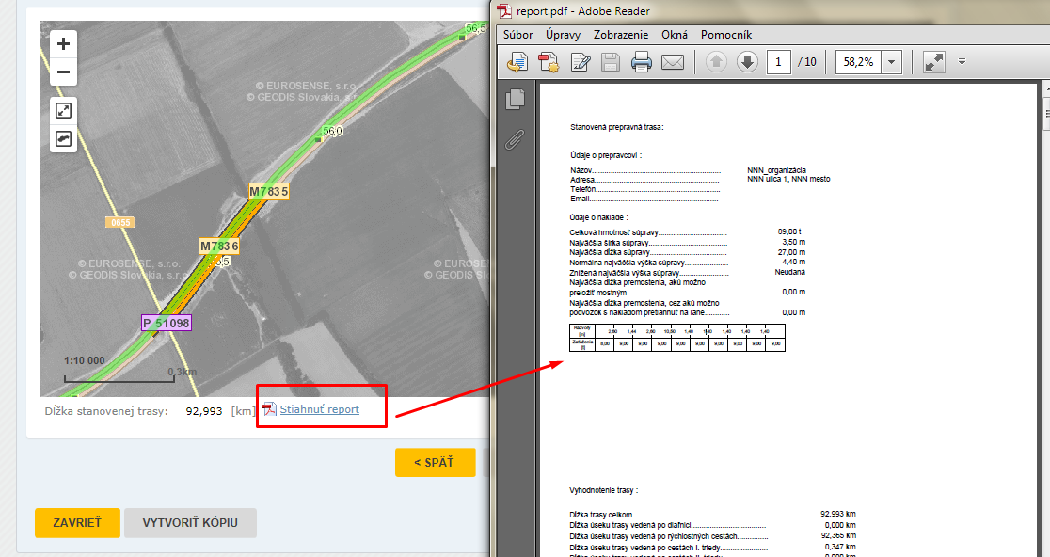Click the 56,0 kilometre marker on the map

pyautogui.click(x=333, y=131)
